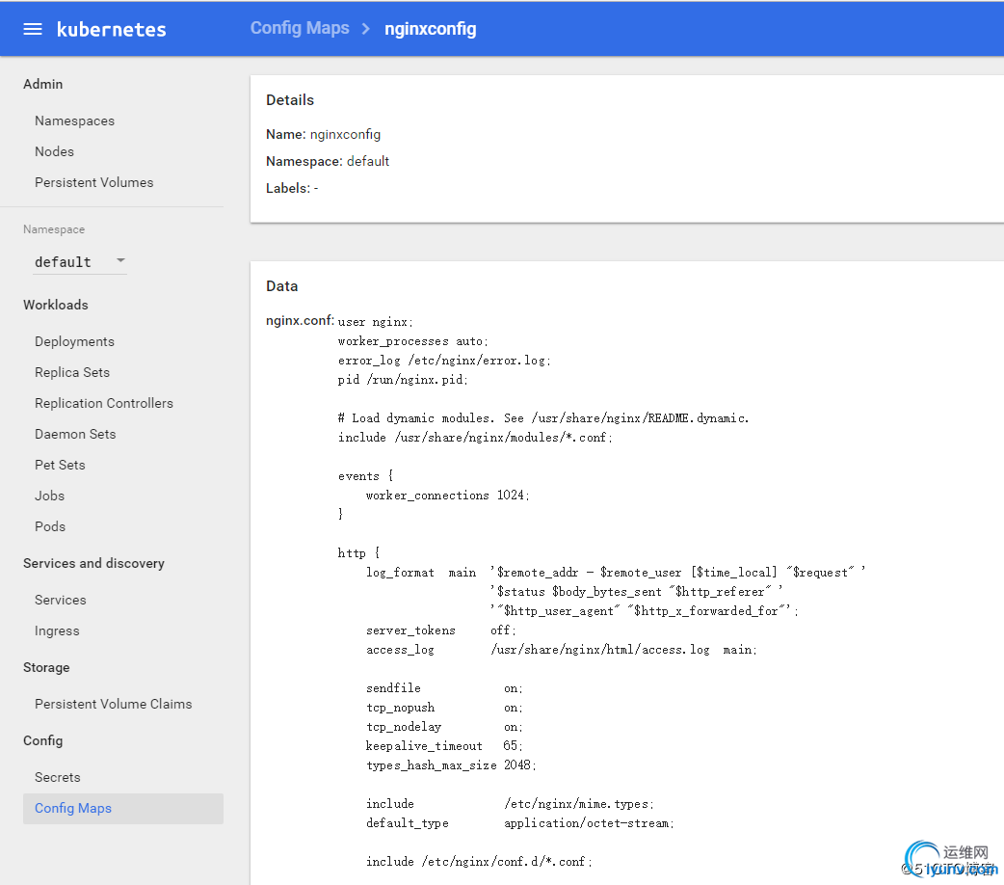Click the kubernetes logo text

[x=111, y=29]
